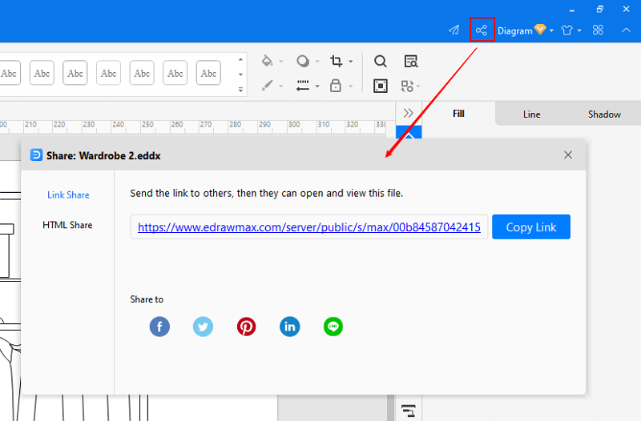Image resolution: width=641 pixels, height=421 pixels.
Task: Select the second Abc style thumbnail
Action: click(42, 73)
